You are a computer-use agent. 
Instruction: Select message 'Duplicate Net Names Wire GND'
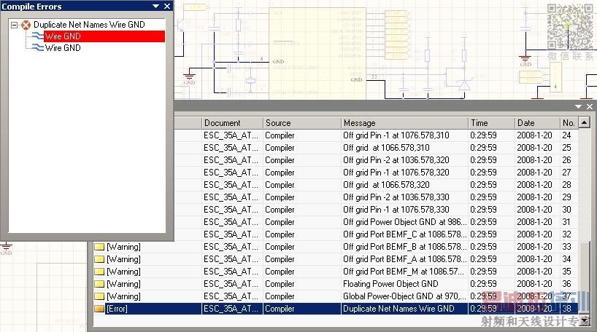pos(398,309)
